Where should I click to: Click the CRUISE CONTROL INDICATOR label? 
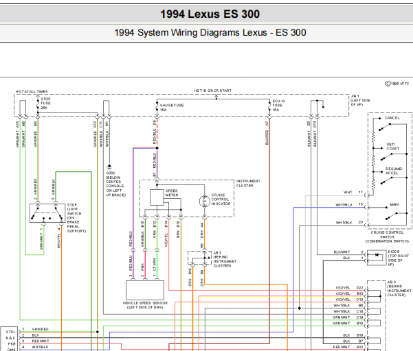tap(221, 199)
